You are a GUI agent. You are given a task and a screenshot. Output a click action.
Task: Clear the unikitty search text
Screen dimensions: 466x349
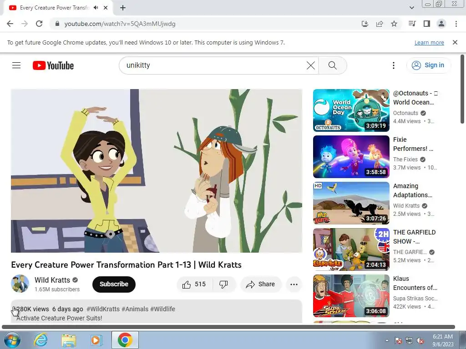310,65
